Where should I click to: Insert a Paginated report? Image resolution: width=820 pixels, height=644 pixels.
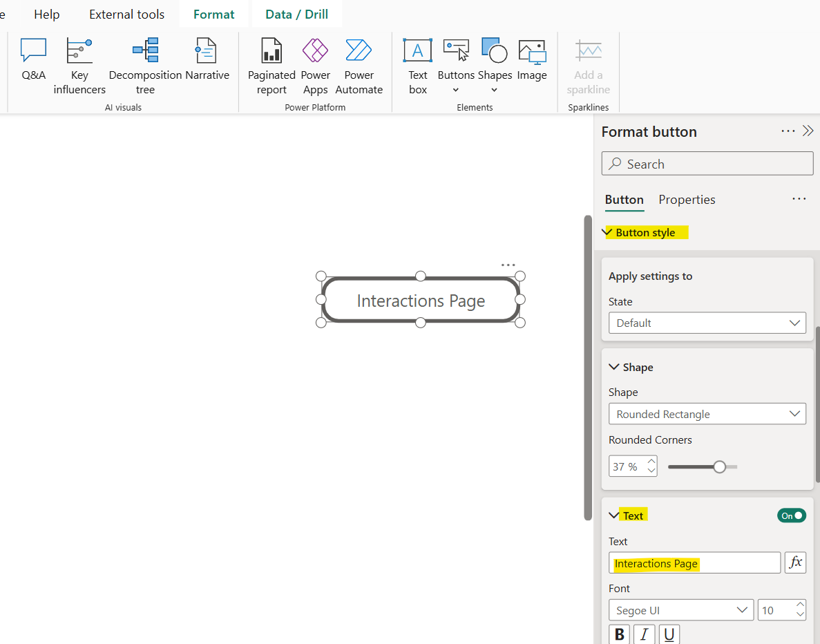pyautogui.click(x=271, y=59)
